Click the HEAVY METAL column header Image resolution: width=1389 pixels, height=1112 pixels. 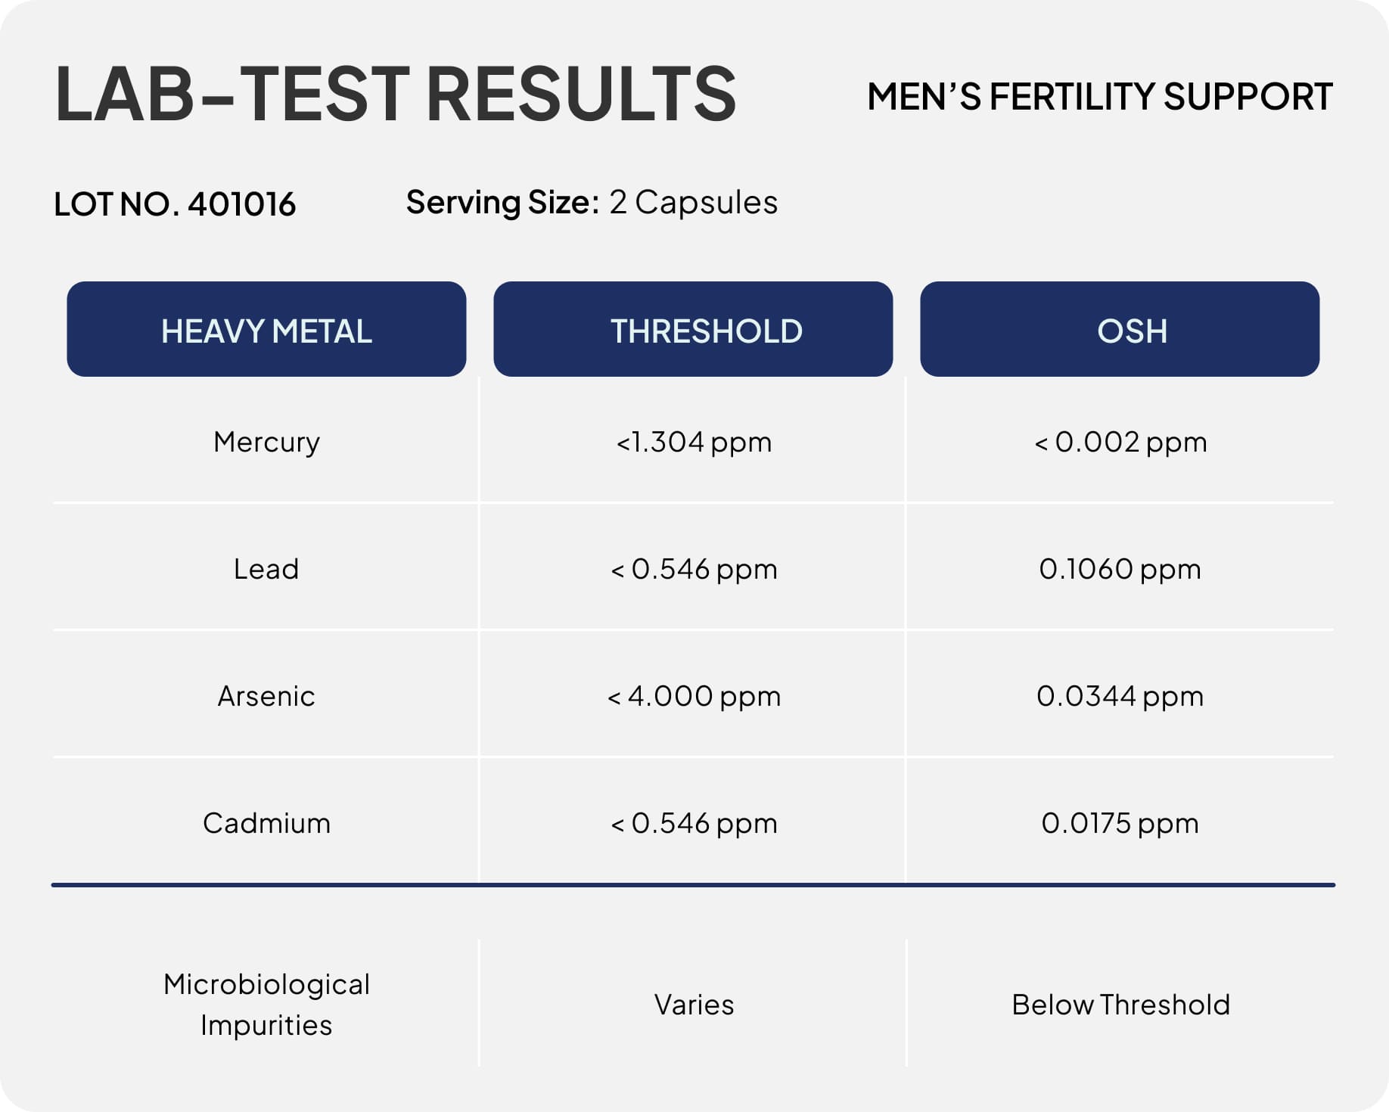click(266, 330)
